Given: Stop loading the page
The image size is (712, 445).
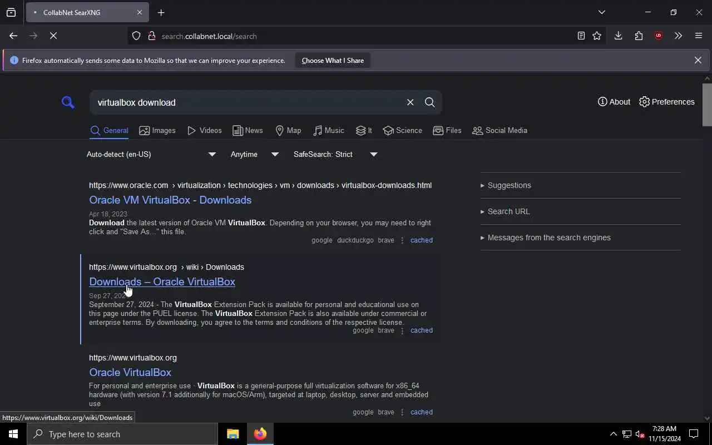Looking at the screenshot, I should tap(53, 36).
